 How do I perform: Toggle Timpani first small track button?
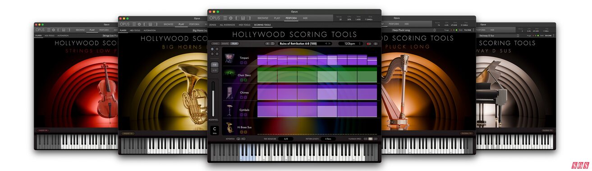pos(242,63)
